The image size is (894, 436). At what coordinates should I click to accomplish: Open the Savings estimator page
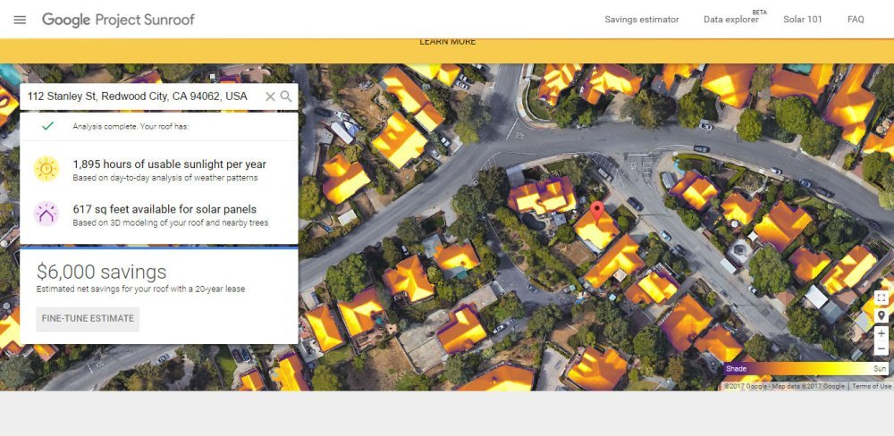click(641, 20)
